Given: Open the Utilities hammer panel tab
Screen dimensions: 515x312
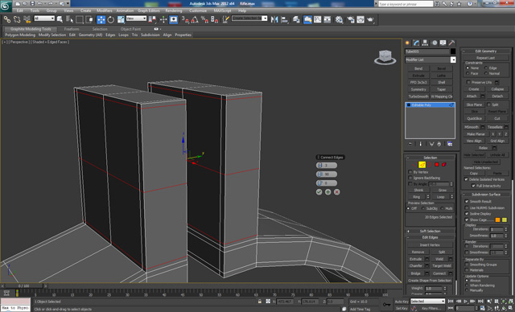Looking at the screenshot, I should [x=452, y=43].
